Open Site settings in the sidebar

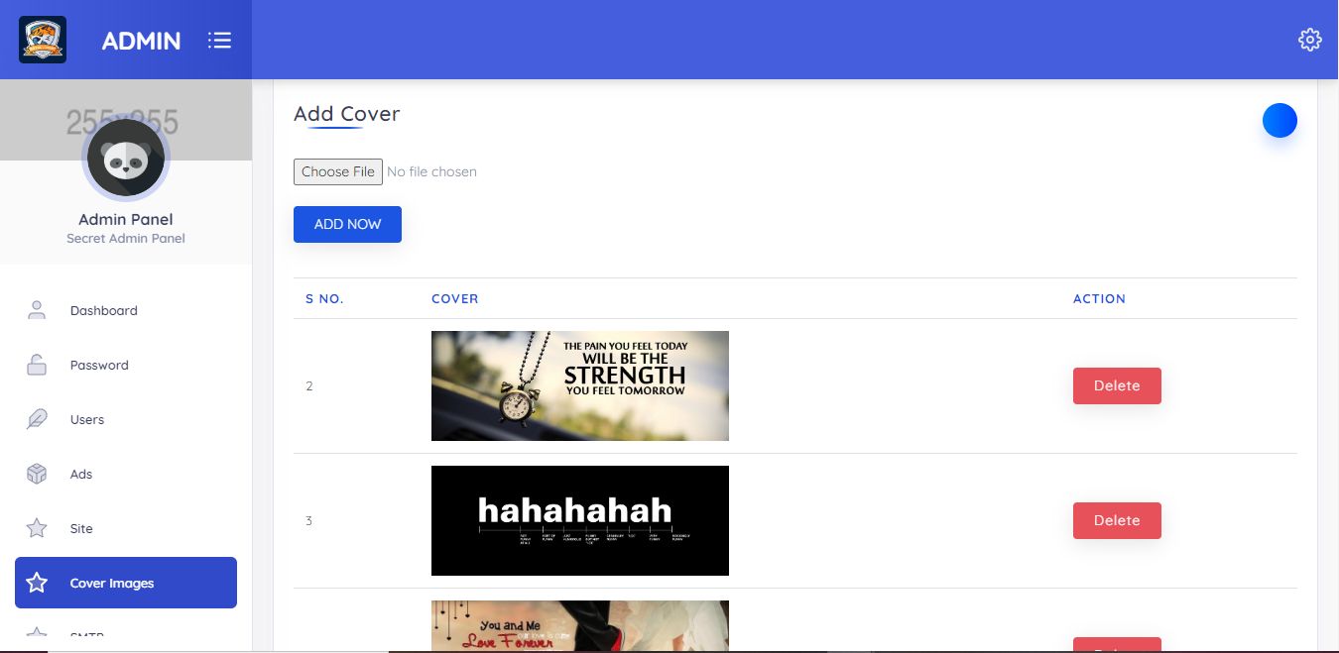click(126, 528)
